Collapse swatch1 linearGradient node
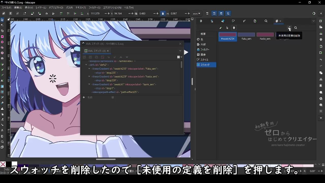The image size is (325, 183). [x=89, y=84]
